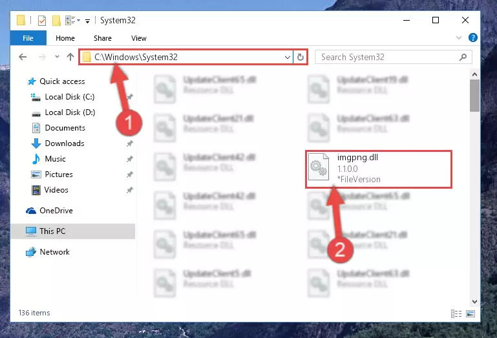The height and width of the screenshot is (338, 497).
Task: Click the Properties checkmark icon in title bar
Action: tap(42, 21)
